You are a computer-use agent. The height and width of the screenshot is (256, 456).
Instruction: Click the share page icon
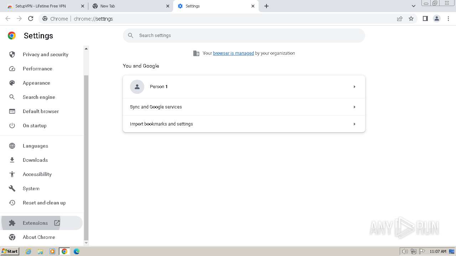[400, 18]
